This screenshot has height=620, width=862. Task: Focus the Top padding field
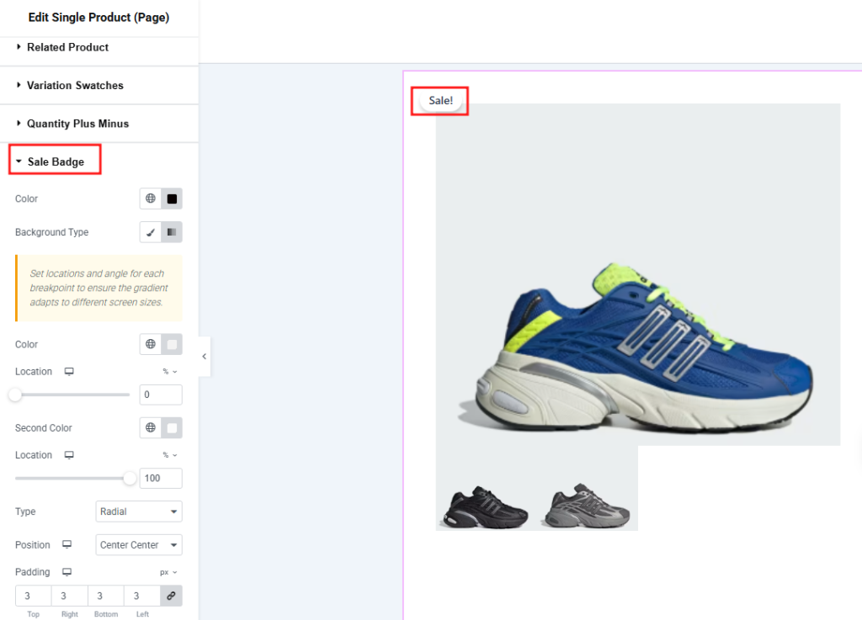pyautogui.click(x=33, y=596)
